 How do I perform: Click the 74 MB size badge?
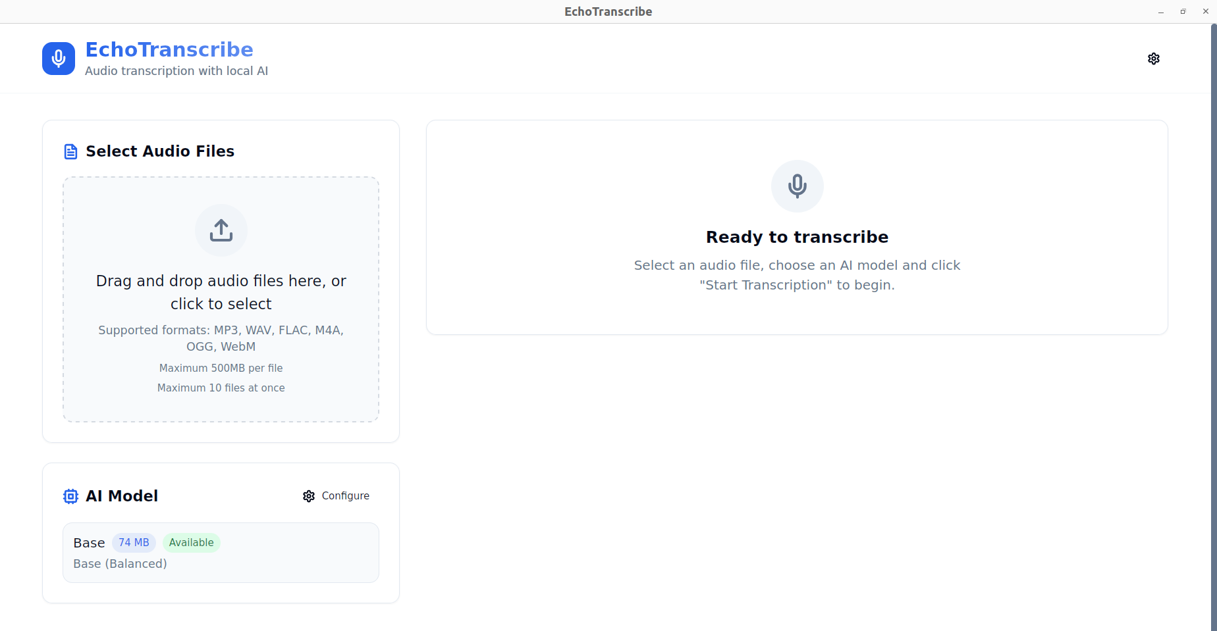(x=134, y=543)
